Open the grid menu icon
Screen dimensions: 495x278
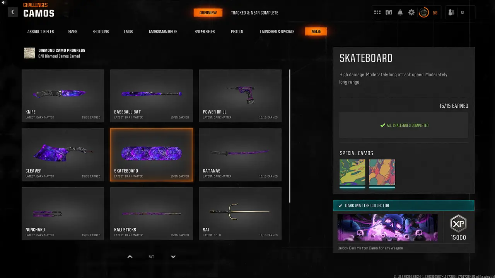377,13
